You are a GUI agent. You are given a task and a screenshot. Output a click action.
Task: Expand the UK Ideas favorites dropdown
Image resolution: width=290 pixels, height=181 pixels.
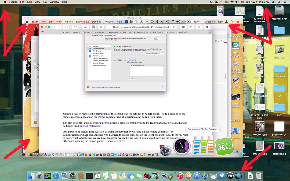[x=171, y=32]
